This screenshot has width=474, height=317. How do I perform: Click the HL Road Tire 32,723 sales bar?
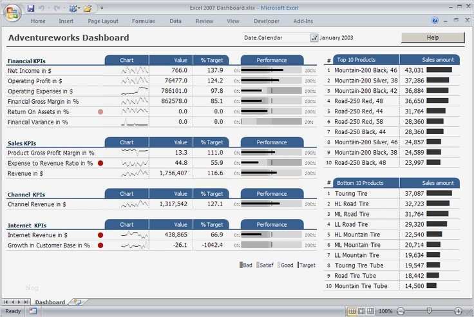[x=438, y=204]
